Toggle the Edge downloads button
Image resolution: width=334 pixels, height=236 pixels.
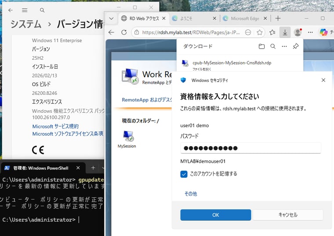coord(285,32)
